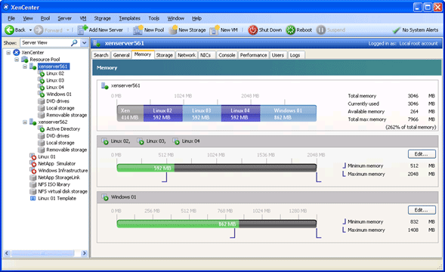
Task: Select Windows Infrastructure in tree
Action: click(x=63, y=170)
